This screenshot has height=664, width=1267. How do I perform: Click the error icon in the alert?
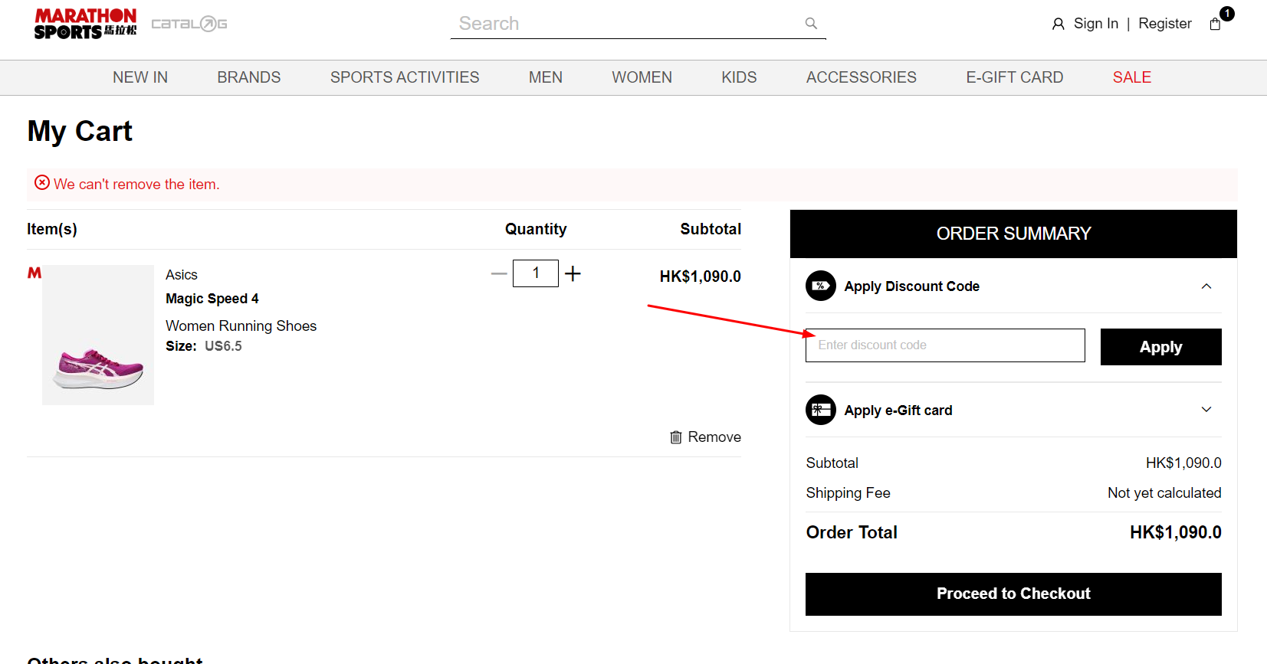pyautogui.click(x=42, y=182)
